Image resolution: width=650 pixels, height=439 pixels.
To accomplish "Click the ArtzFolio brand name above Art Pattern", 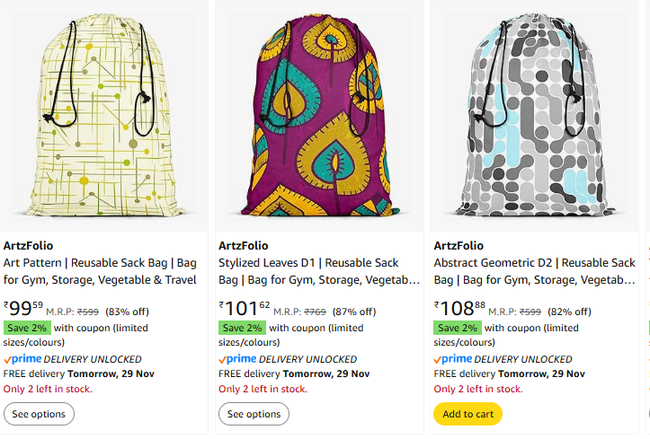I will tap(29, 246).
